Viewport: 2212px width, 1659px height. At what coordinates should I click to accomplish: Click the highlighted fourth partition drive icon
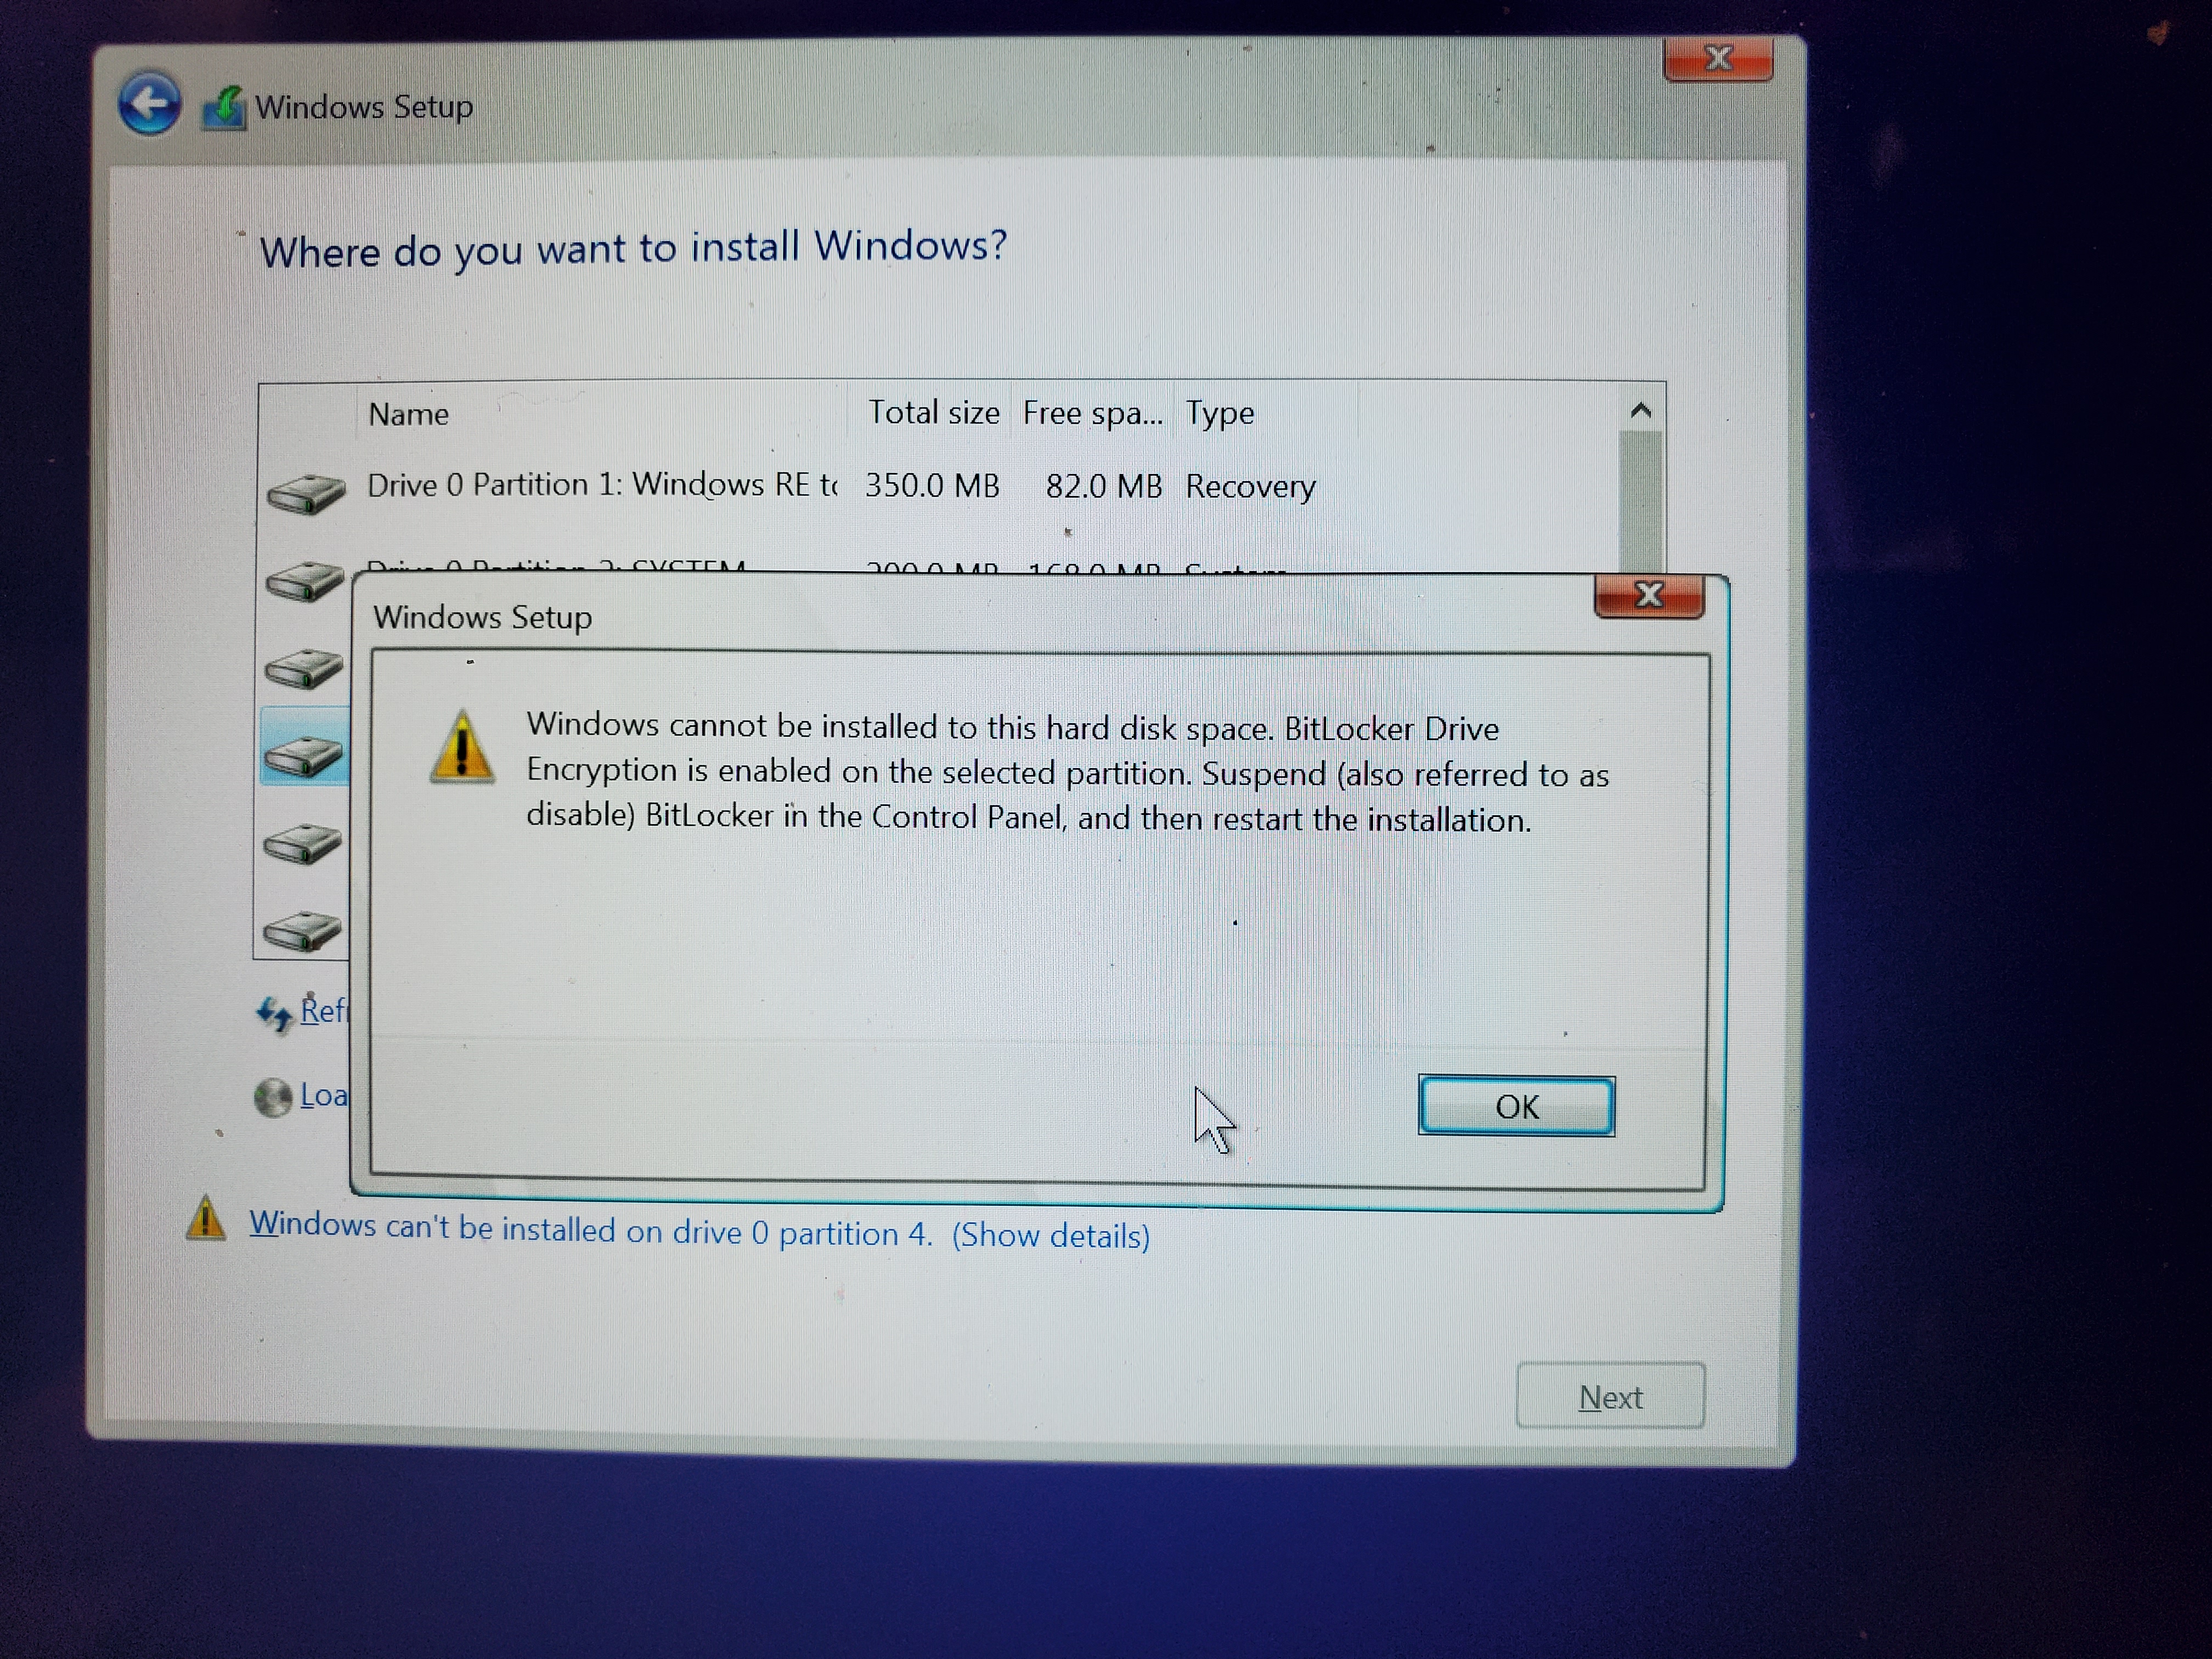[303, 756]
